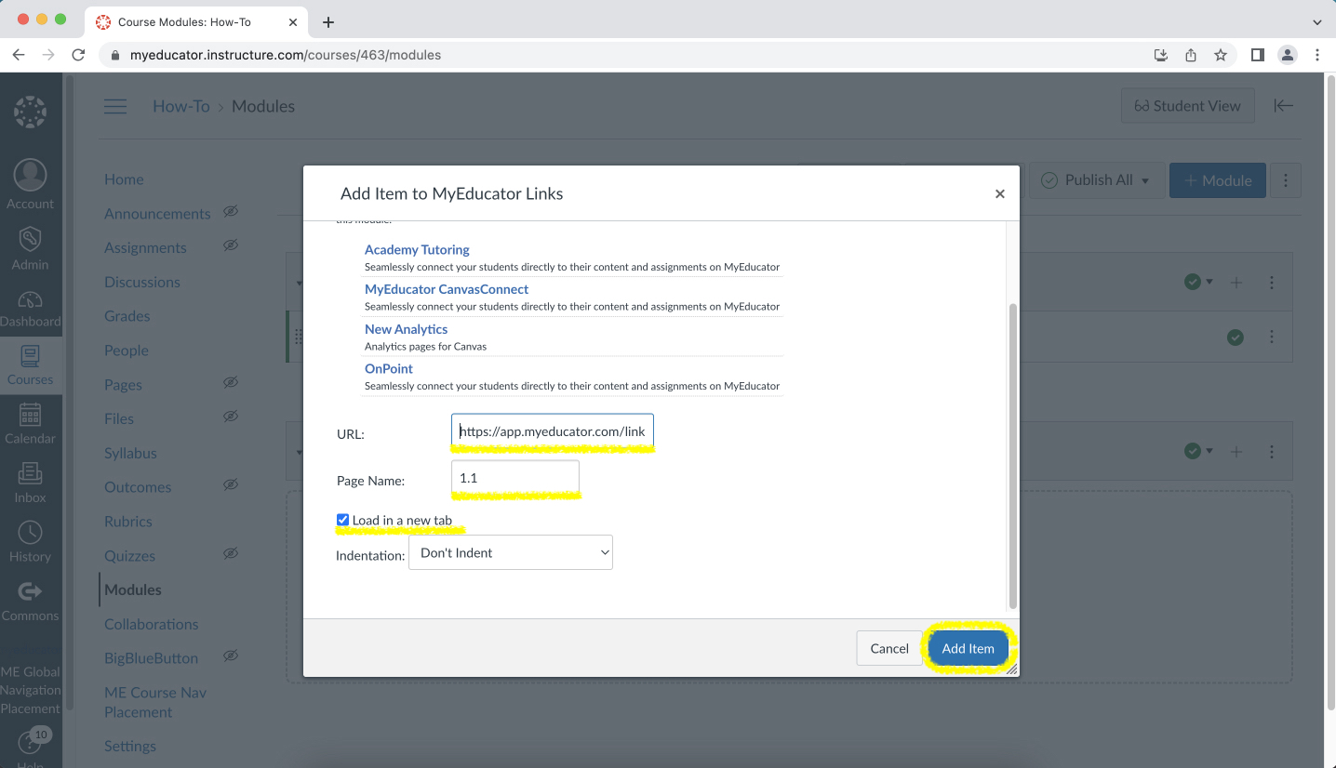Screen dimensions: 1336x768
Task: Open the Chrome profile avatar icon
Action: pos(1288,55)
